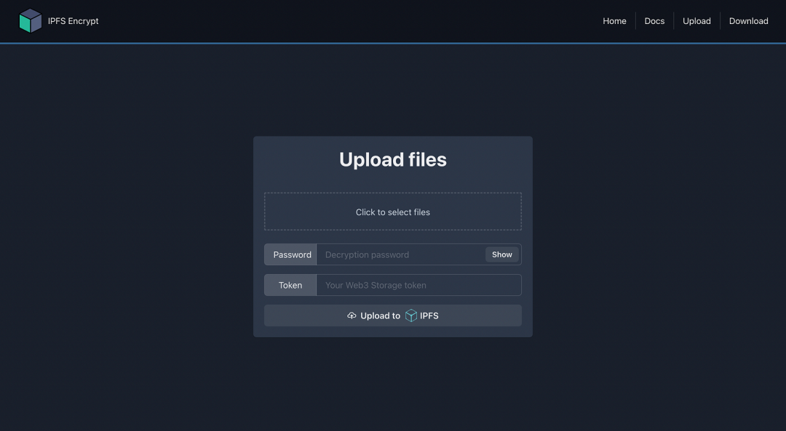
Task: Open the Docs navigation link
Action: coord(654,21)
